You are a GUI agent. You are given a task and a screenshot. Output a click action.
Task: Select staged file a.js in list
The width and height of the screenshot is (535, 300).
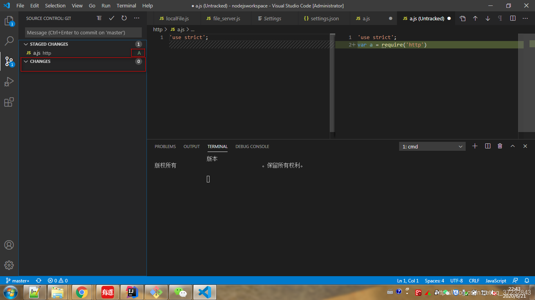[83, 53]
